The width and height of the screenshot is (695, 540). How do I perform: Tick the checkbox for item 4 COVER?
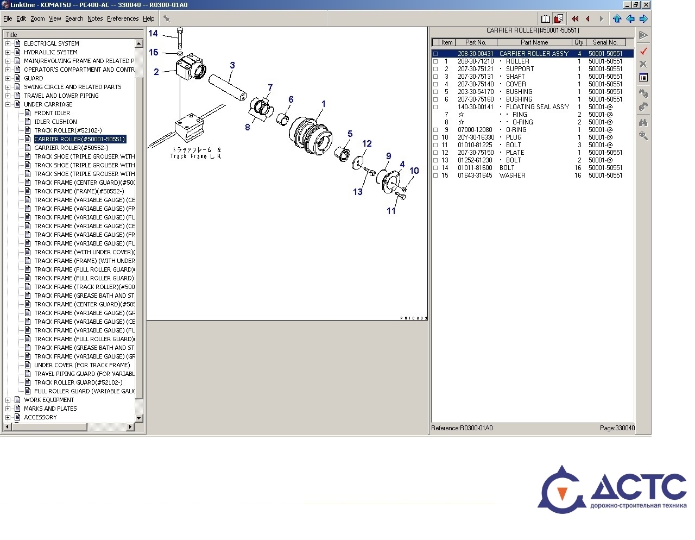click(435, 84)
